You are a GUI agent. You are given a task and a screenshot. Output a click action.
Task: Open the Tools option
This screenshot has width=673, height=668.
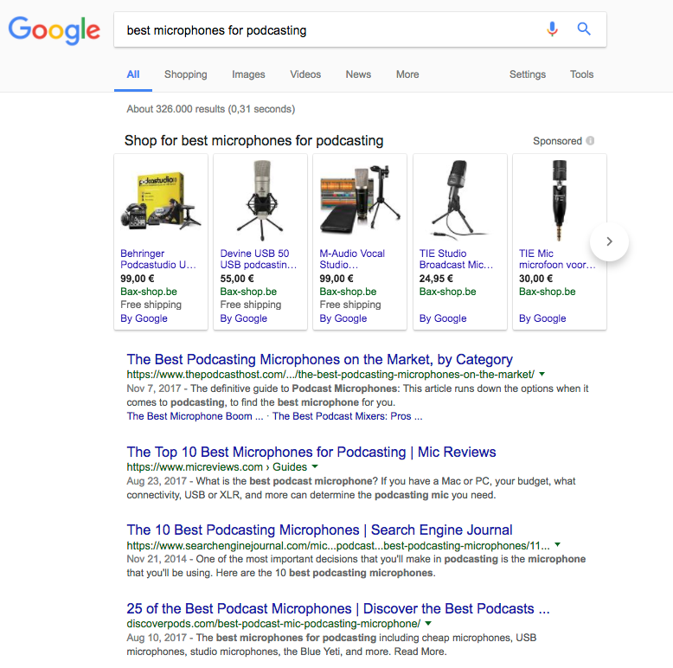pos(581,74)
